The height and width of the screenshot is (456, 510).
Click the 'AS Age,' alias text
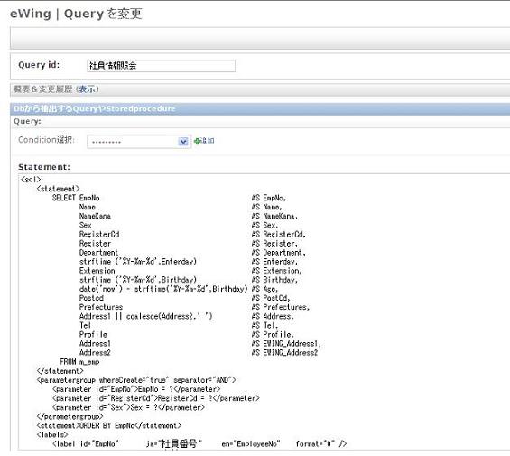(x=264, y=289)
